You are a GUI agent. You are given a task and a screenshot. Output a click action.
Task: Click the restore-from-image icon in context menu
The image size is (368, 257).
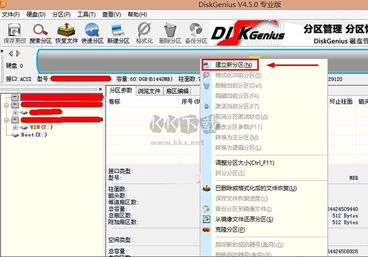(207, 219)
